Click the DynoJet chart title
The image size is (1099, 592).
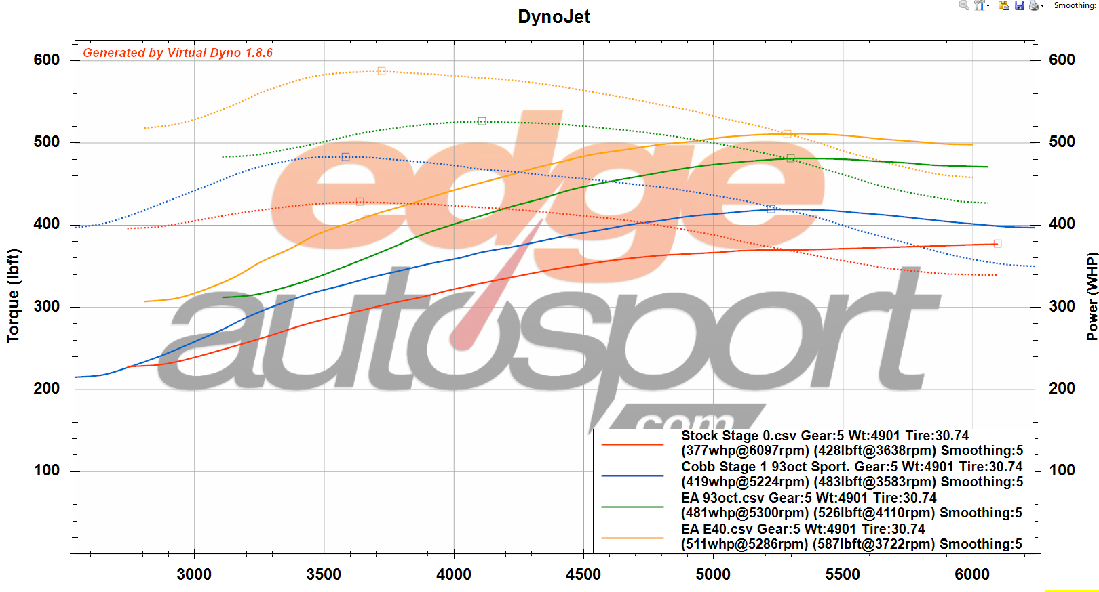554,17
